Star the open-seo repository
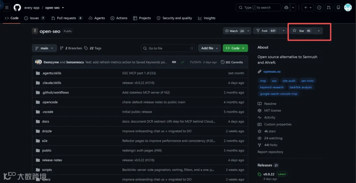This screenshot has height=183, width=356. pyautogui.click(x=302, y=31)
